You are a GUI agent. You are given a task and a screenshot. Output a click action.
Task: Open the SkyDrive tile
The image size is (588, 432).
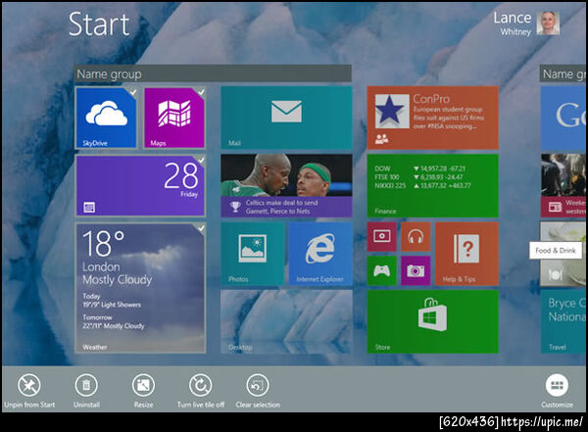coord(106,118)
